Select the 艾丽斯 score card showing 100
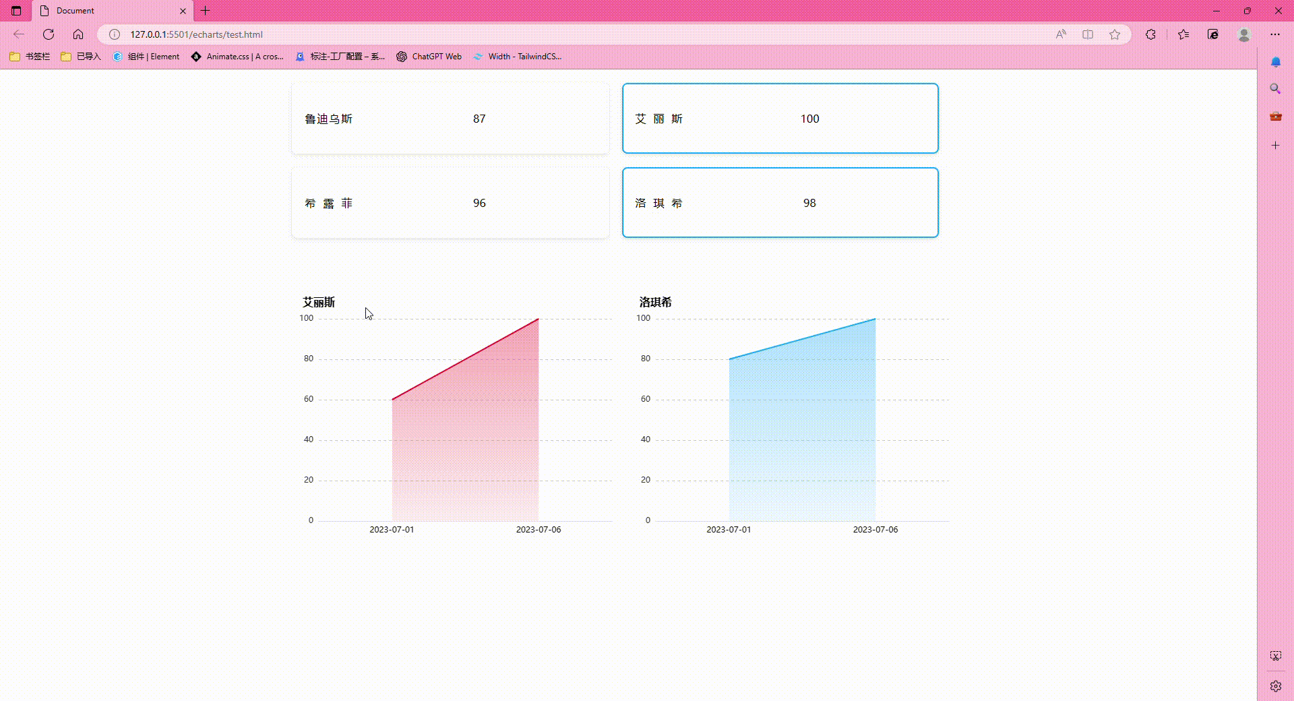The width and height of the screenshot is (1294, 701). (x=780, y=119)
